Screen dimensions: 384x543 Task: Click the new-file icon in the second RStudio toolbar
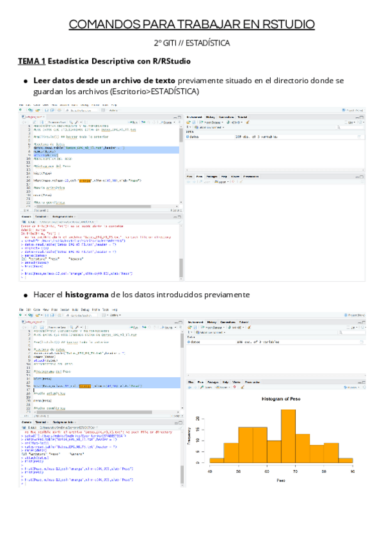tap(21, 314)
